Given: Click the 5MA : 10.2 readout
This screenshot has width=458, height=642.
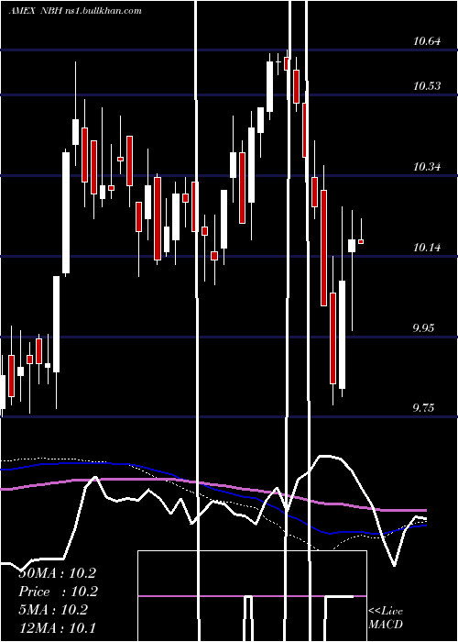Looking at the screenshot, I should pos(53,610).
